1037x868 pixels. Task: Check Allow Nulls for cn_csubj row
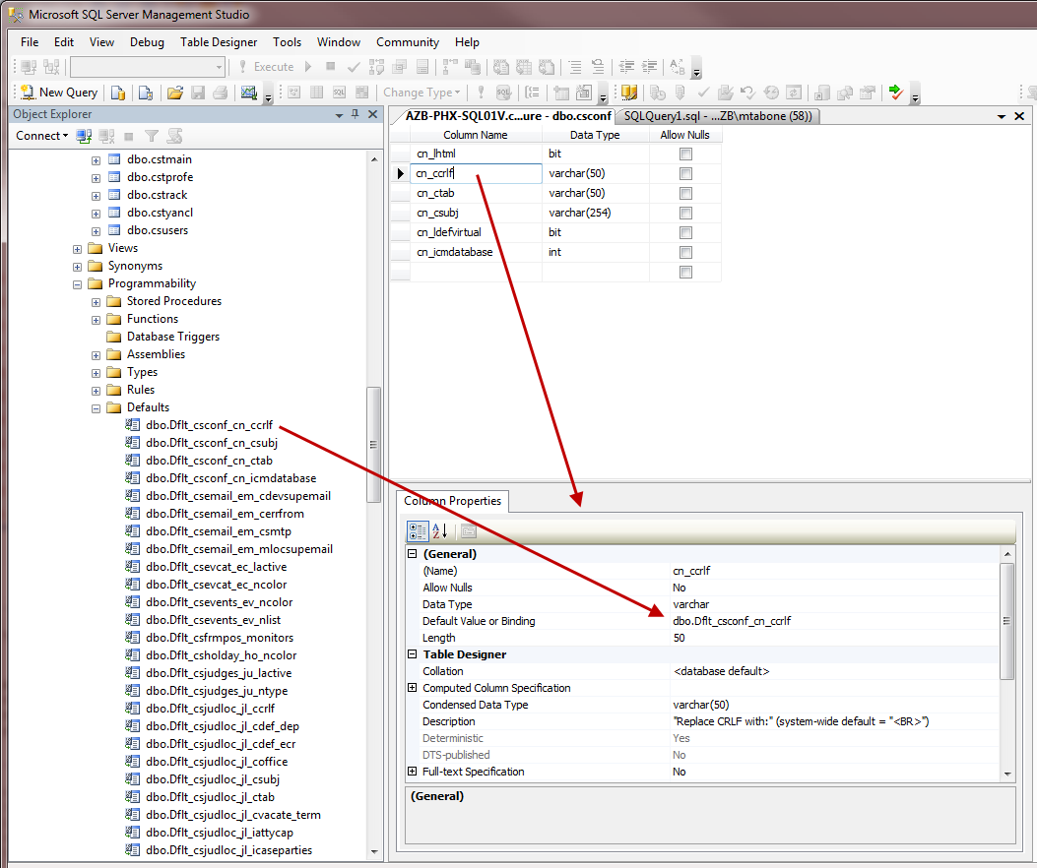(x=685, y=214)
